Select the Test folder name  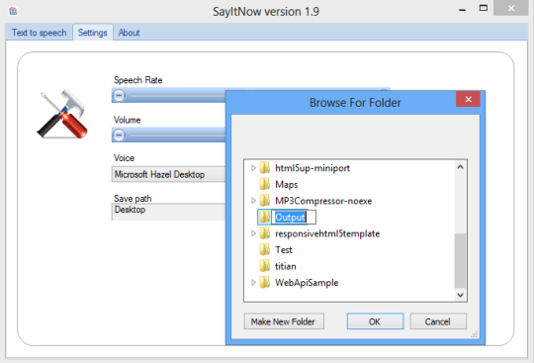[x=284, y=250]
